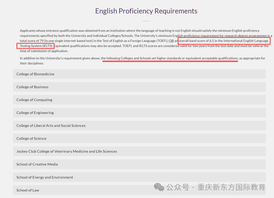
Task: Expand School of Energy and Environment section
Action: tap(140, 177)
